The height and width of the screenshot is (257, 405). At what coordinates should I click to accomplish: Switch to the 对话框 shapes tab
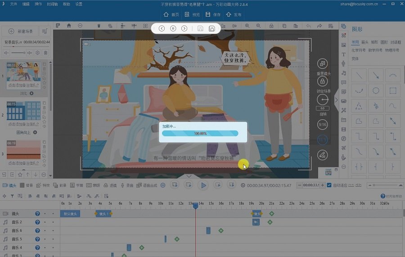click(396, 42)
